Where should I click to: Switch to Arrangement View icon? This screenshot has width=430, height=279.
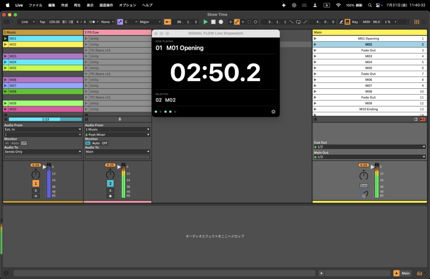coord(424,22)
